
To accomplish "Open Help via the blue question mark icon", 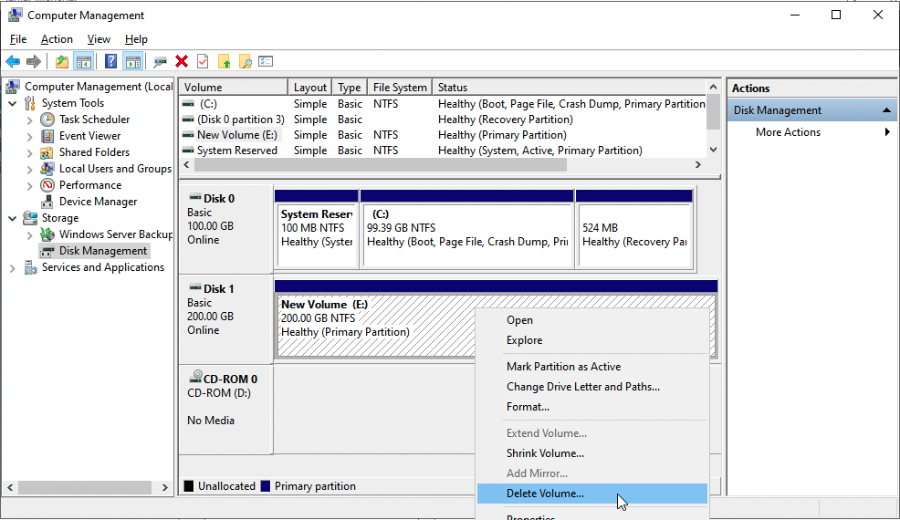I will 110,61.
